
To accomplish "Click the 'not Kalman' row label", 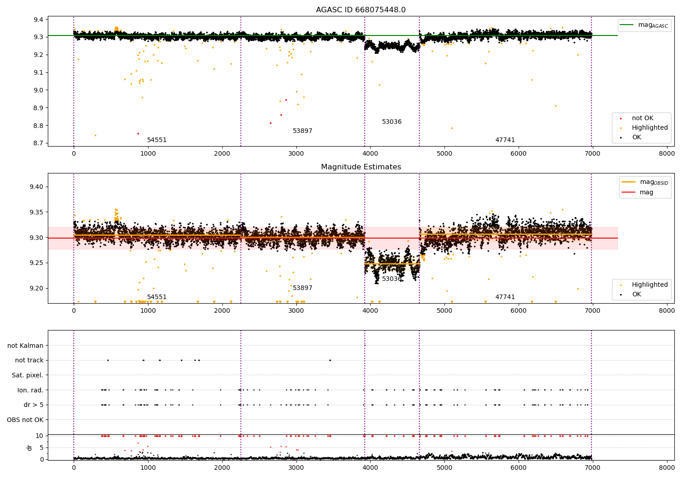I will click(25, 346).
